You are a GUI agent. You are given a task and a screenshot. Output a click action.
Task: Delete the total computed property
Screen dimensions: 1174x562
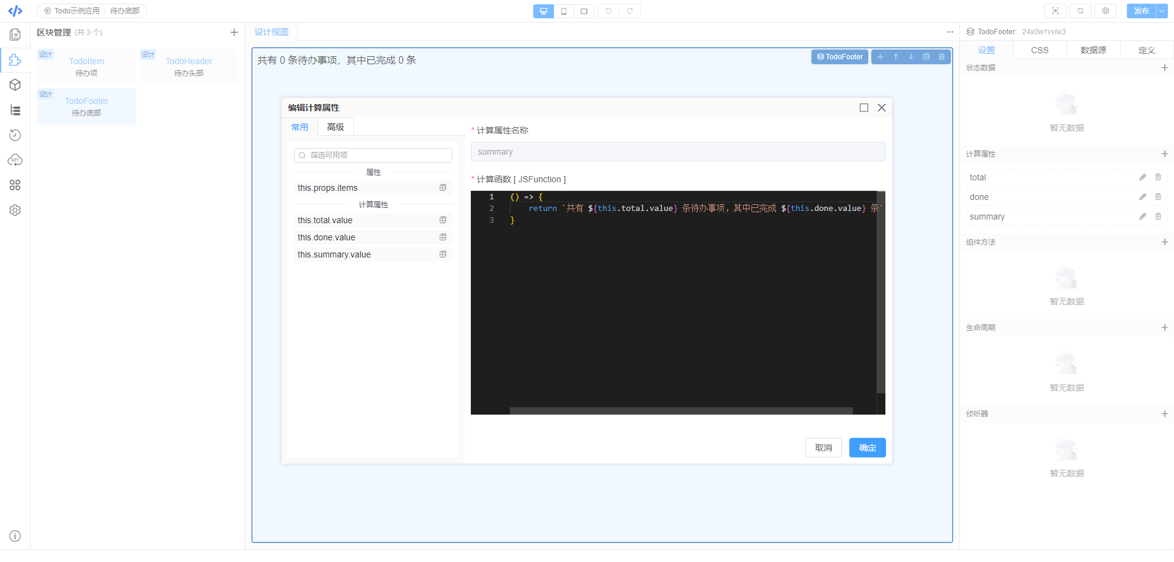coord(1158,177)
